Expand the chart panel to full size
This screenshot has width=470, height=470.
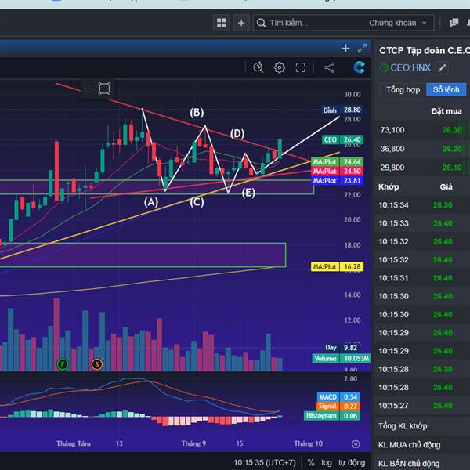point(363,49)
